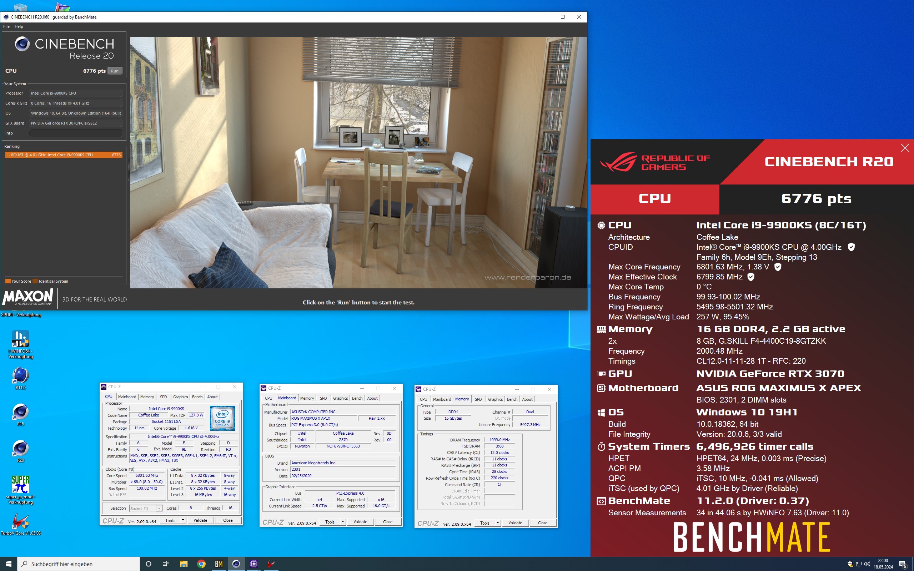Click the Max Effective Clock shield icon
914x571 pixels.
(751, 277)
